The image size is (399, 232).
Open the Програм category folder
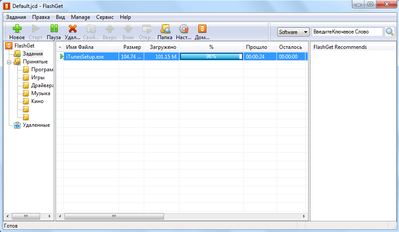[42, 70]
